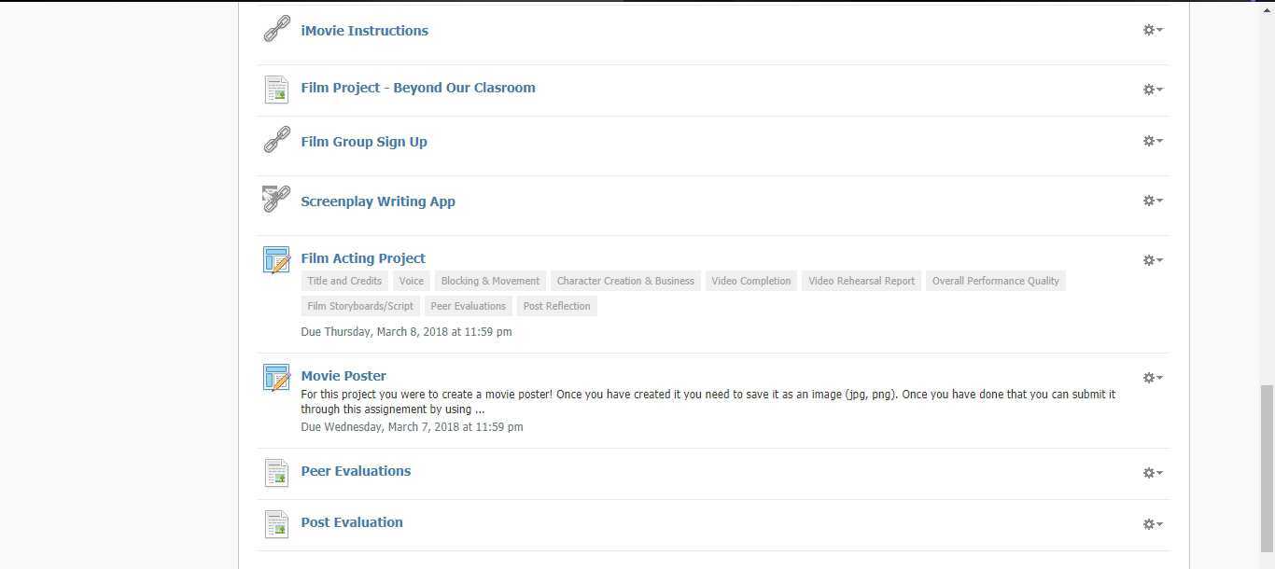Expand the gear menu for Peer Evaluations

1152,473
